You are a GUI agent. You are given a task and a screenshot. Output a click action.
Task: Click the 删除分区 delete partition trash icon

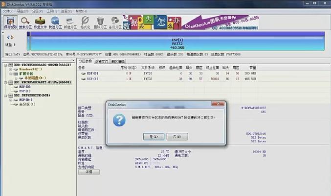[100, 23]
